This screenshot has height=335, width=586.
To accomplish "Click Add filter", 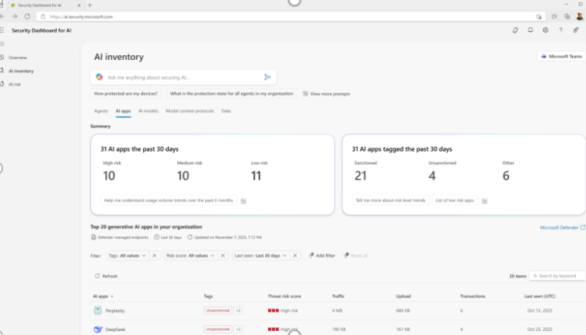I will click(322, 256).
